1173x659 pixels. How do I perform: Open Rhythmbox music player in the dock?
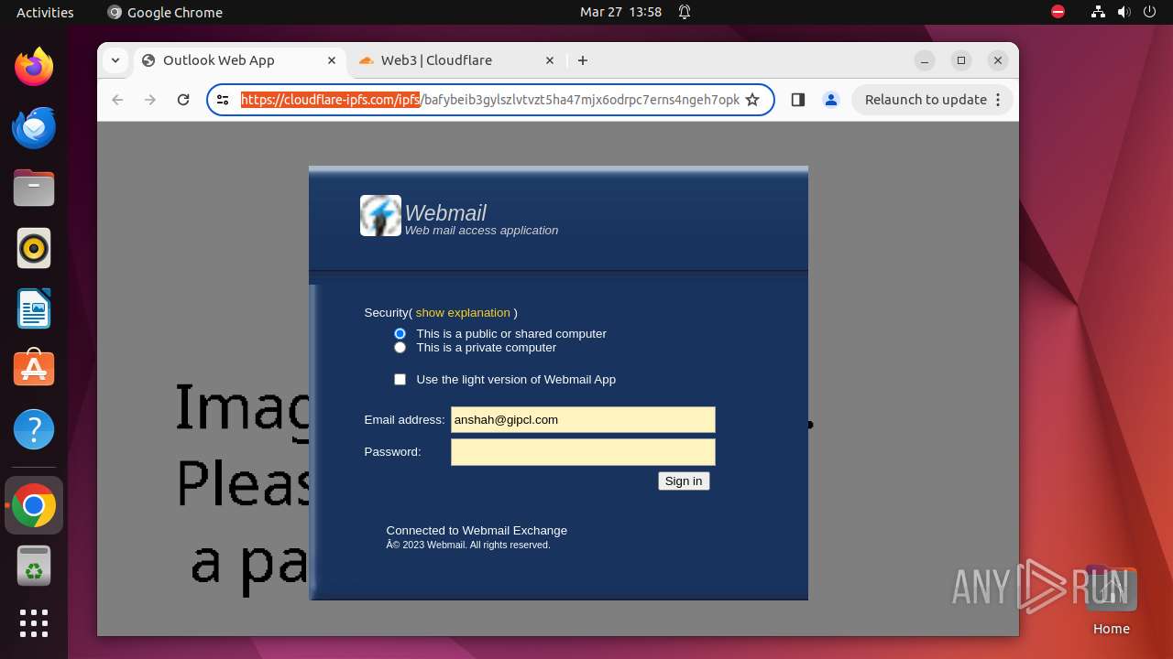tap(34, 248)
